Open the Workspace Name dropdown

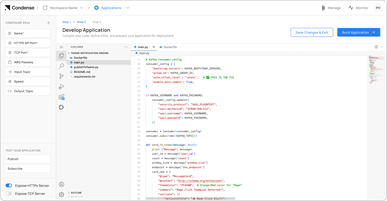63,8
